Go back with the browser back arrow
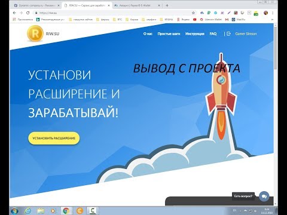Screen dimensions: 287x215 14,13
